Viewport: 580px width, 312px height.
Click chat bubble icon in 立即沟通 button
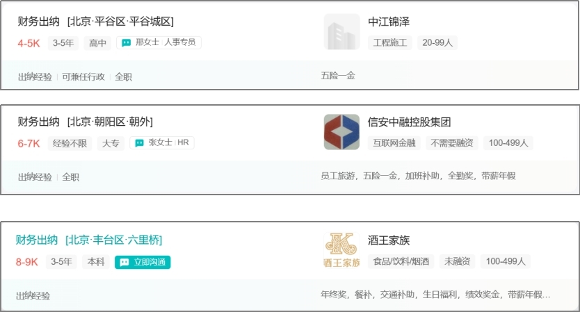click(x=124, y=262)
